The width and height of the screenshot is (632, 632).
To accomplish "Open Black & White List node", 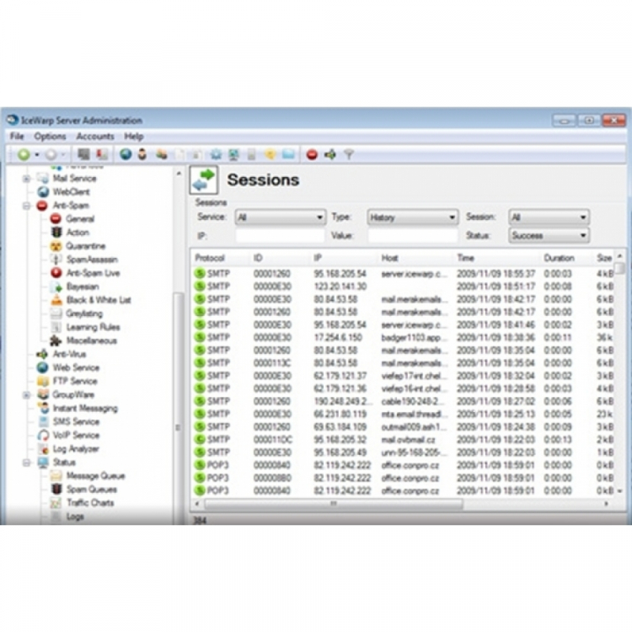I will click(99, 300).
